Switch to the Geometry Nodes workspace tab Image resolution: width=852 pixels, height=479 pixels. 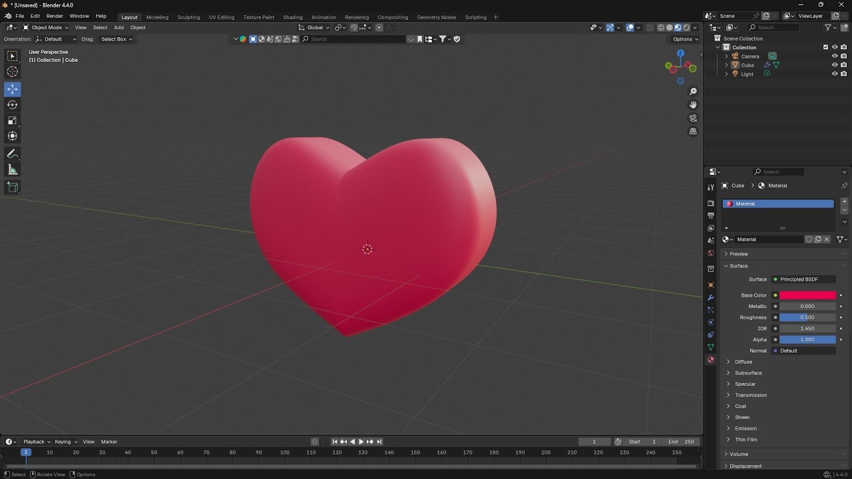point(437,17)
